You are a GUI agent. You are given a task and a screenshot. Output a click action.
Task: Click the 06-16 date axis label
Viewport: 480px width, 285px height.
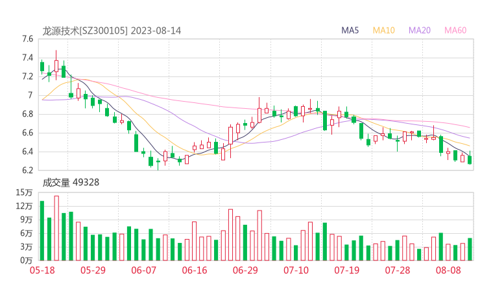click(x=195, y=270)
